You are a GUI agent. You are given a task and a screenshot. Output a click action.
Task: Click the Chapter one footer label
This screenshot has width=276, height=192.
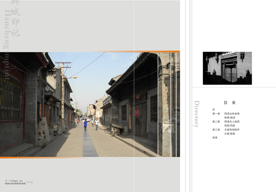(x=17, y=181)
